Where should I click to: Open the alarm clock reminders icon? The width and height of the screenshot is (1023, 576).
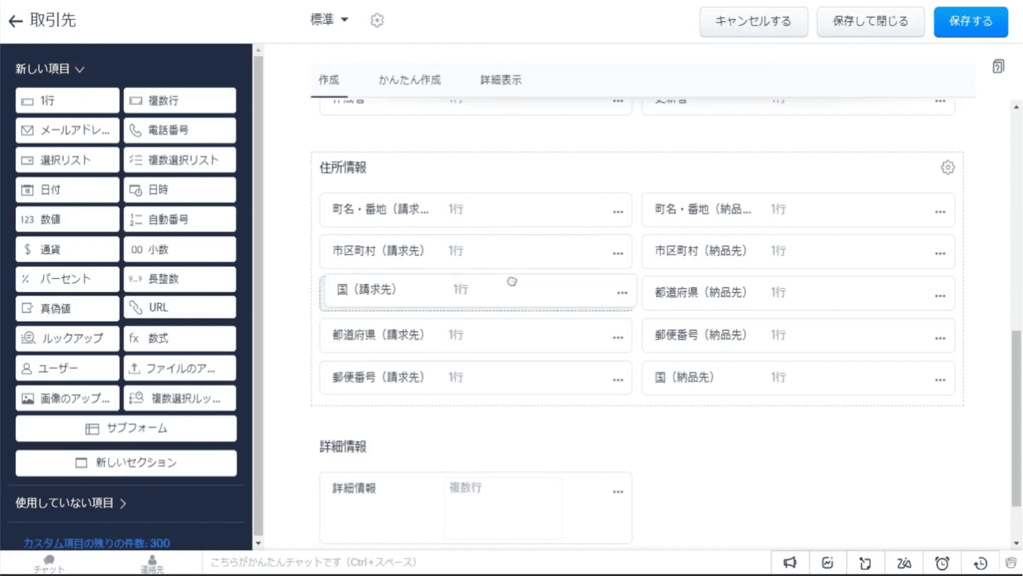coord(942,563)
